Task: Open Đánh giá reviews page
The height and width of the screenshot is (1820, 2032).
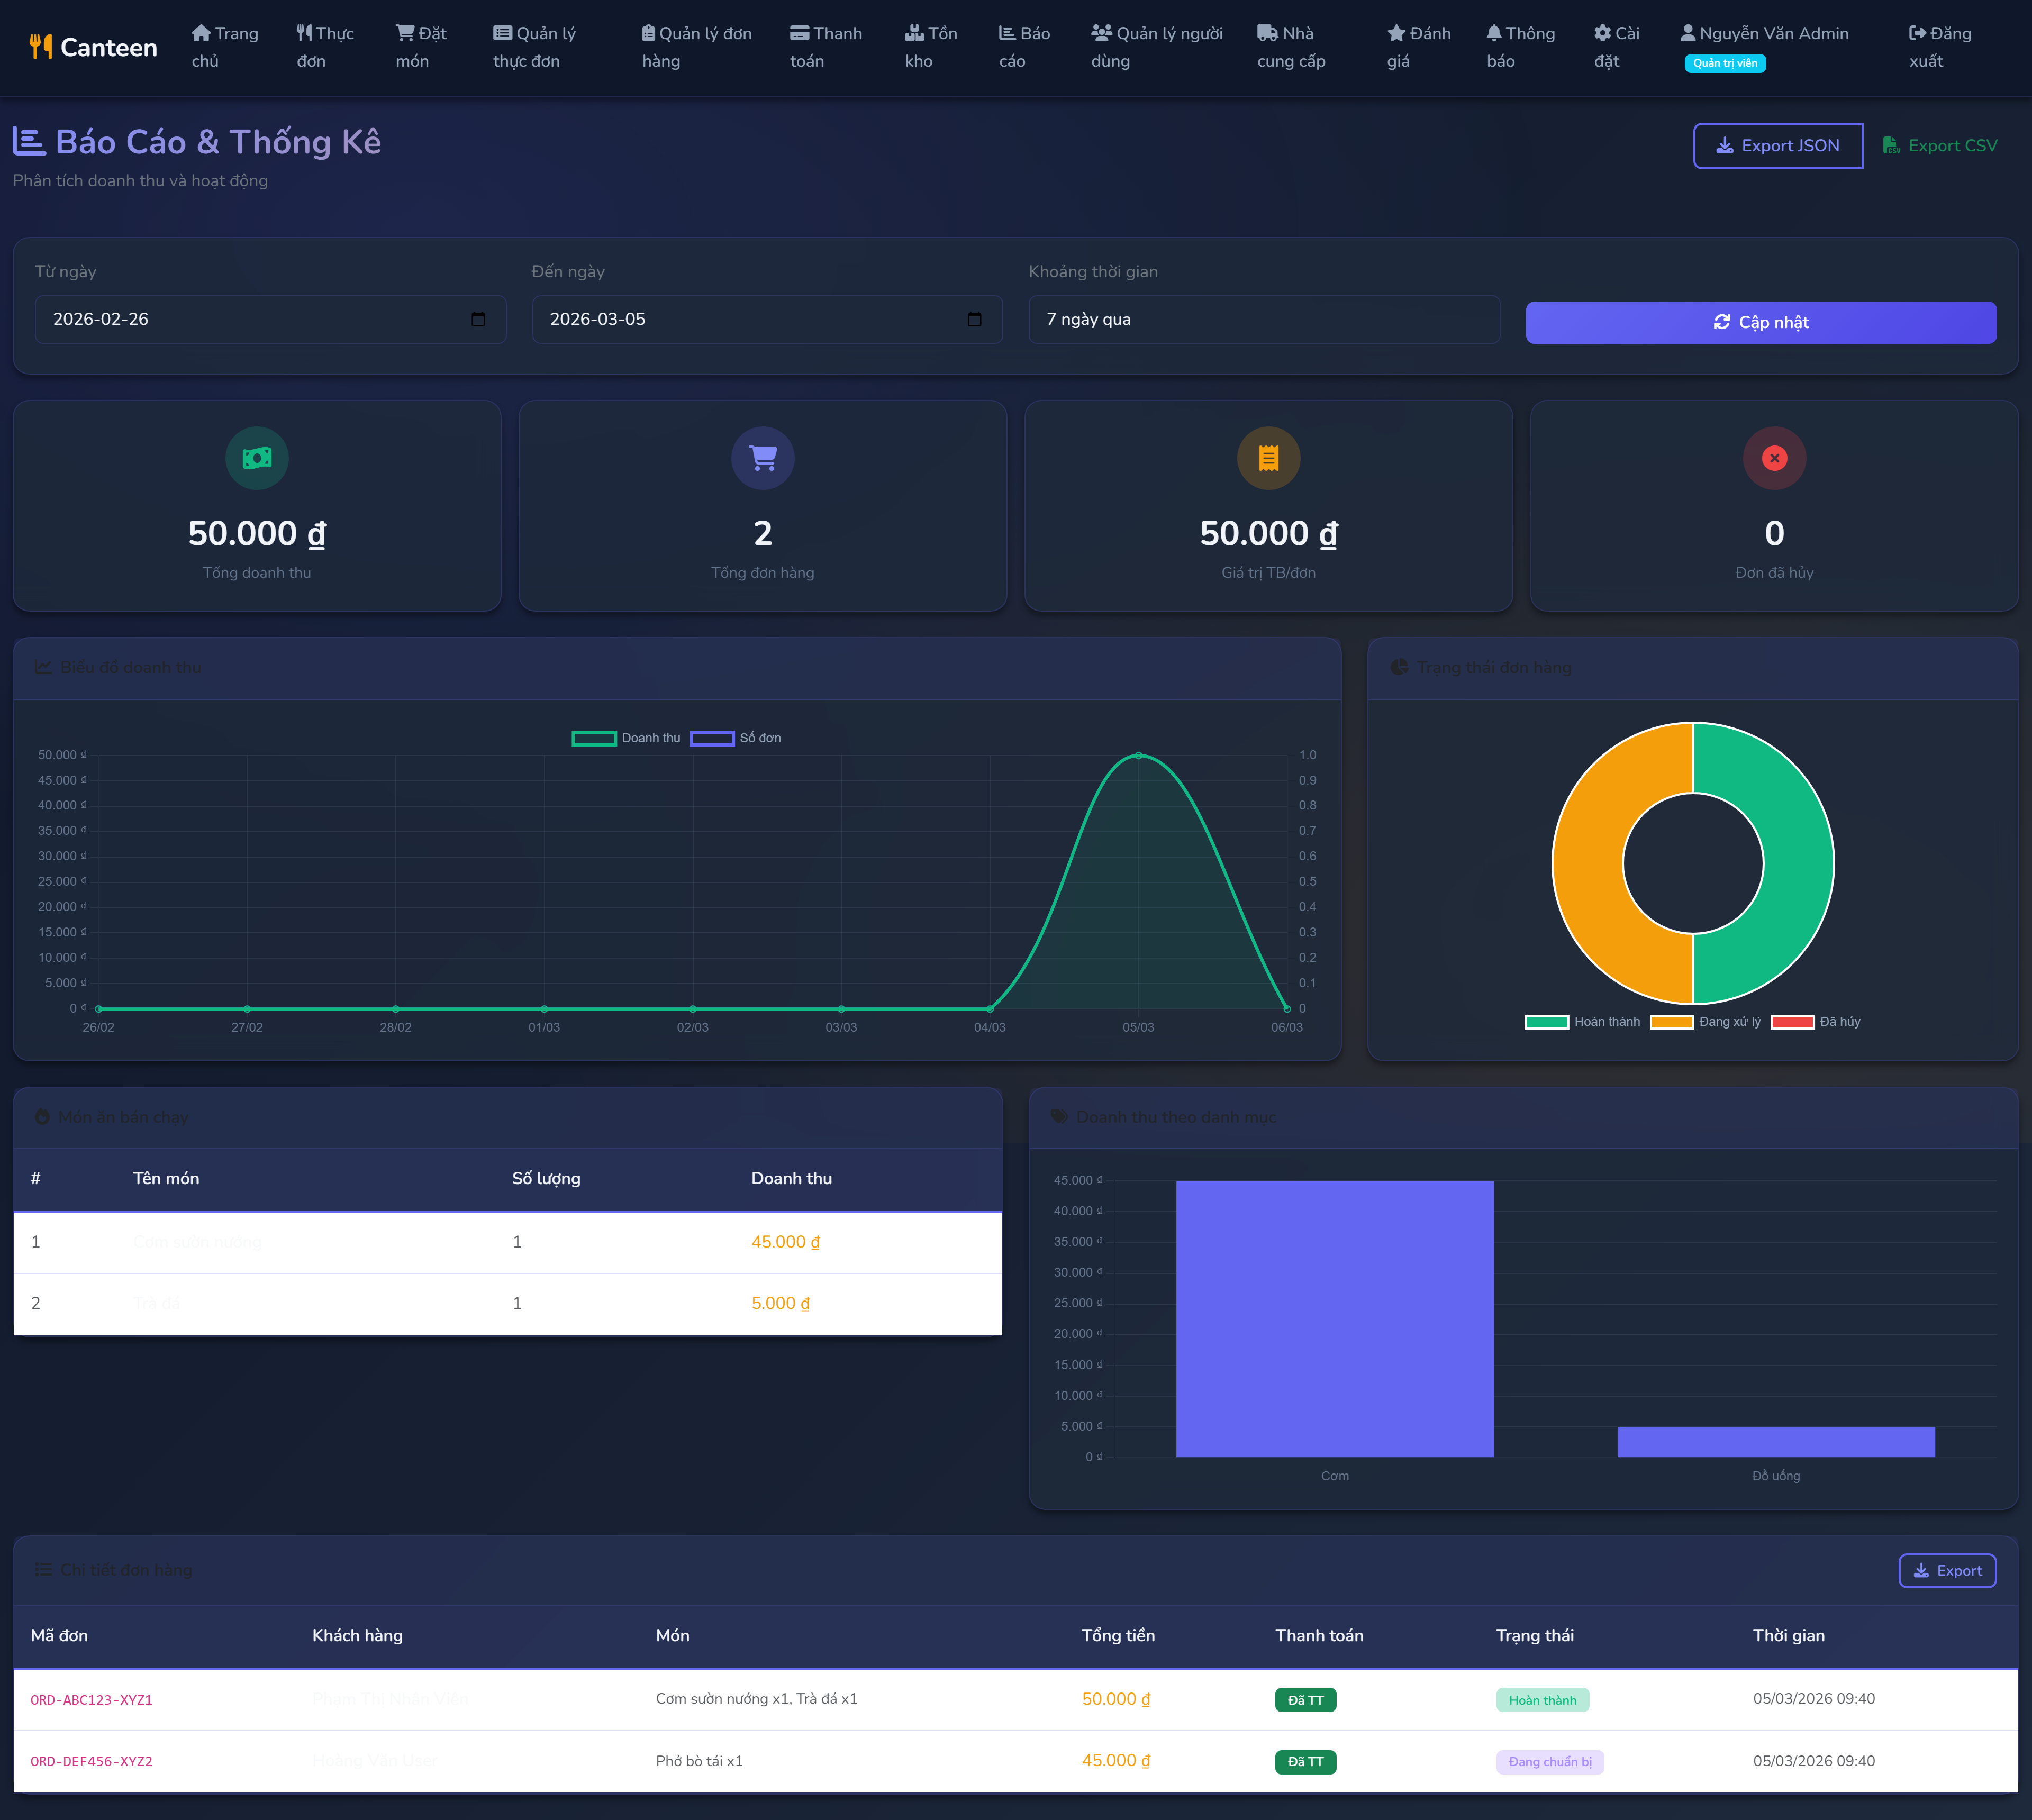Action: [1419, 47]
